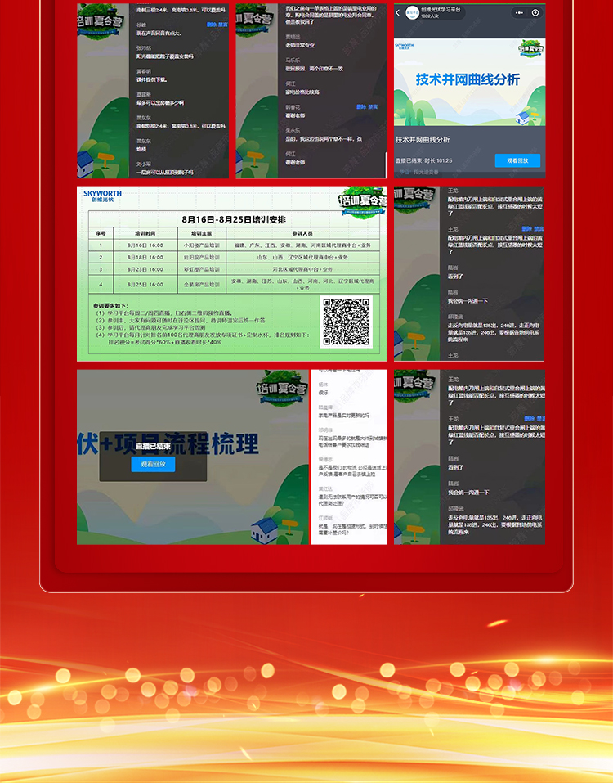
Task: Click 删除 禁言 beside 徐峰's comment
Action: point(217,25)
